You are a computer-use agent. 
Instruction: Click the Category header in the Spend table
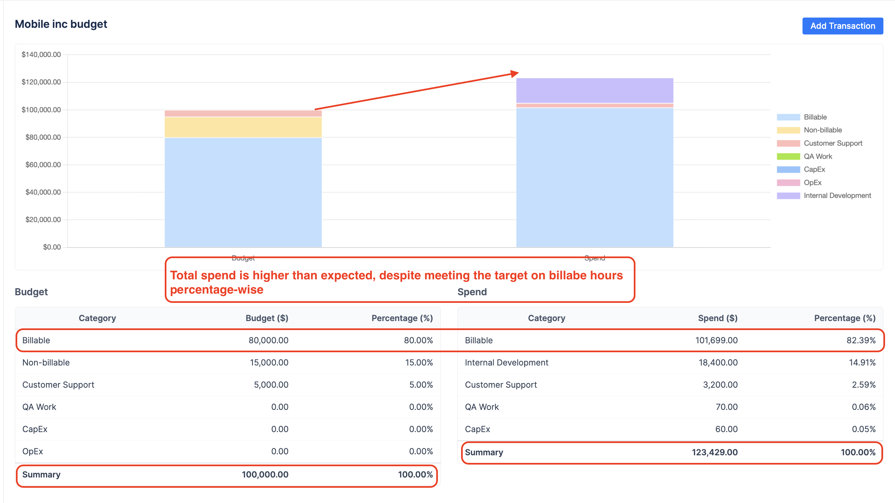coord(547,318)
